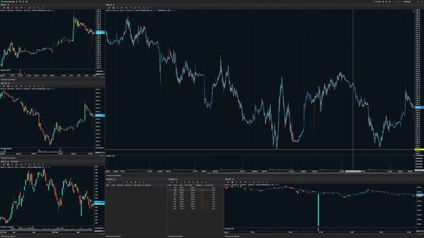
Task: Select the first row in the populated watchlist table
Action: pos(195,188)
